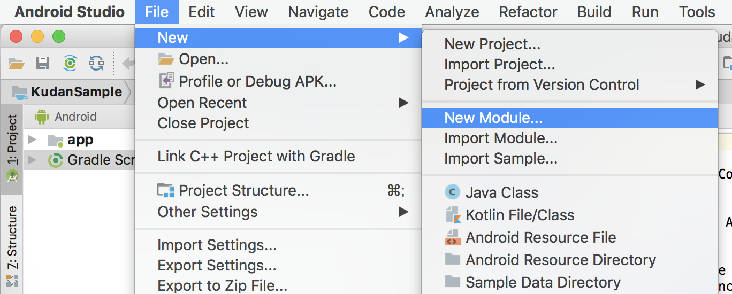732x294 pixels.
Task: Expand the app module tree node
Action: coord(32,140)
